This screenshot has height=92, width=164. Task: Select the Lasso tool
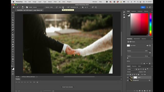(13, 18)
